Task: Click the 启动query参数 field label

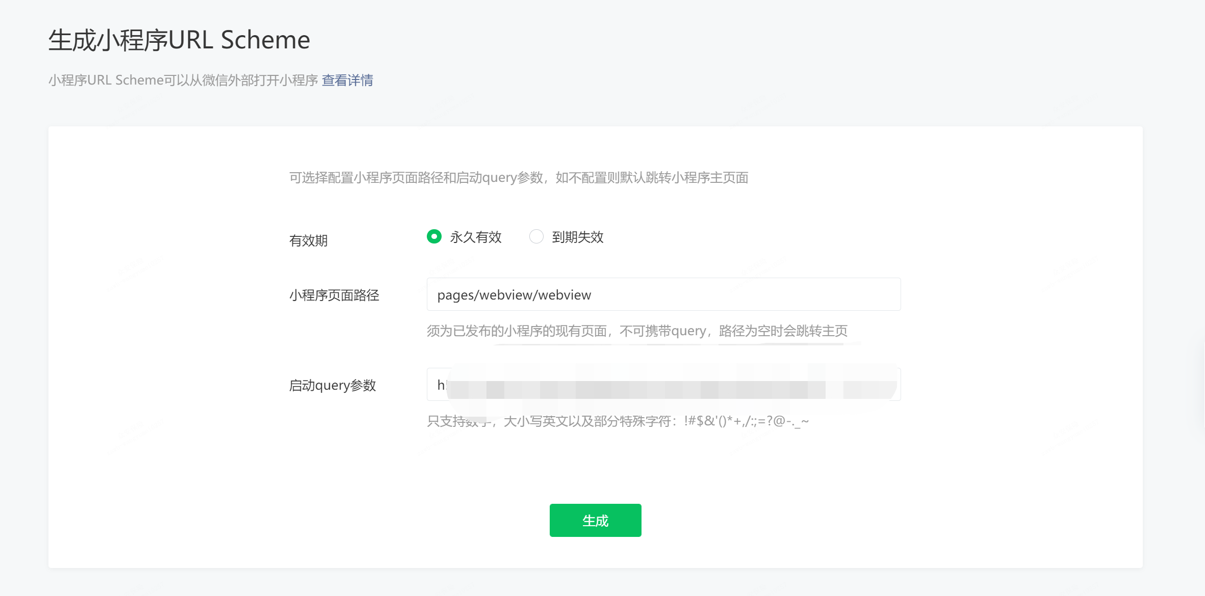Action: pyautogui.click(x=332, y=385)
